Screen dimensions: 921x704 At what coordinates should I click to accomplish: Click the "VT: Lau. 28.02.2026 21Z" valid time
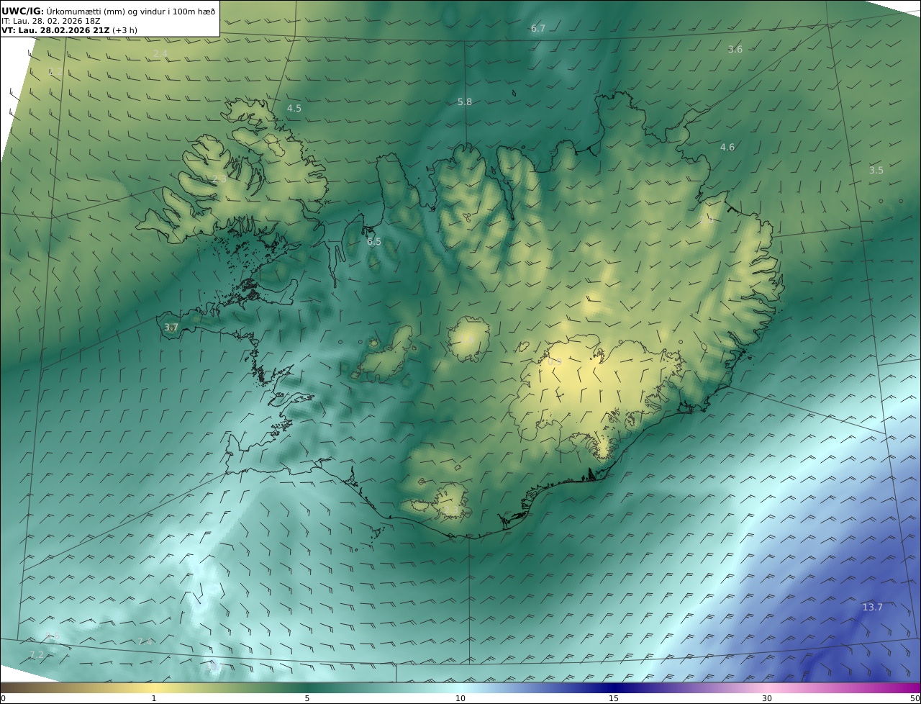point(55,30)
